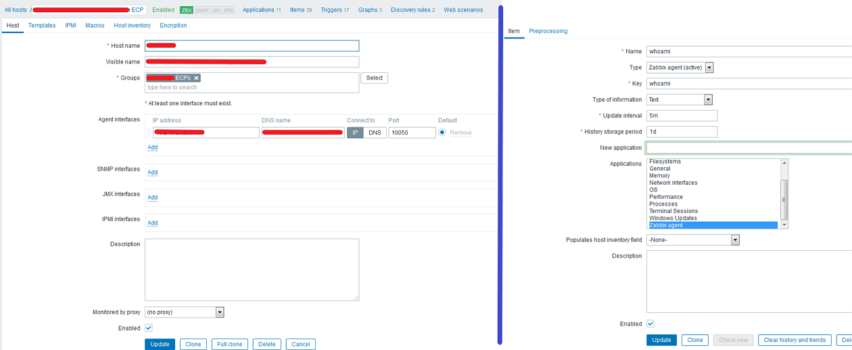Select the Item tab
The image size is (852, 350).
514,31
